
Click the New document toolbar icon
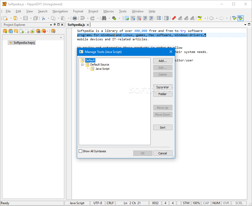6,18
